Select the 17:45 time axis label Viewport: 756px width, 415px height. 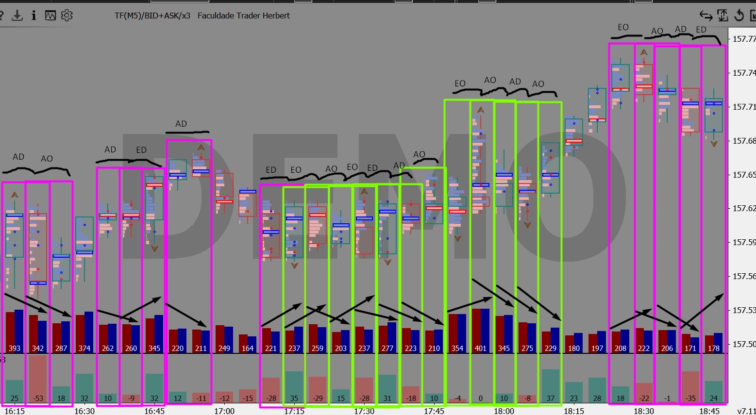[434, 411]
